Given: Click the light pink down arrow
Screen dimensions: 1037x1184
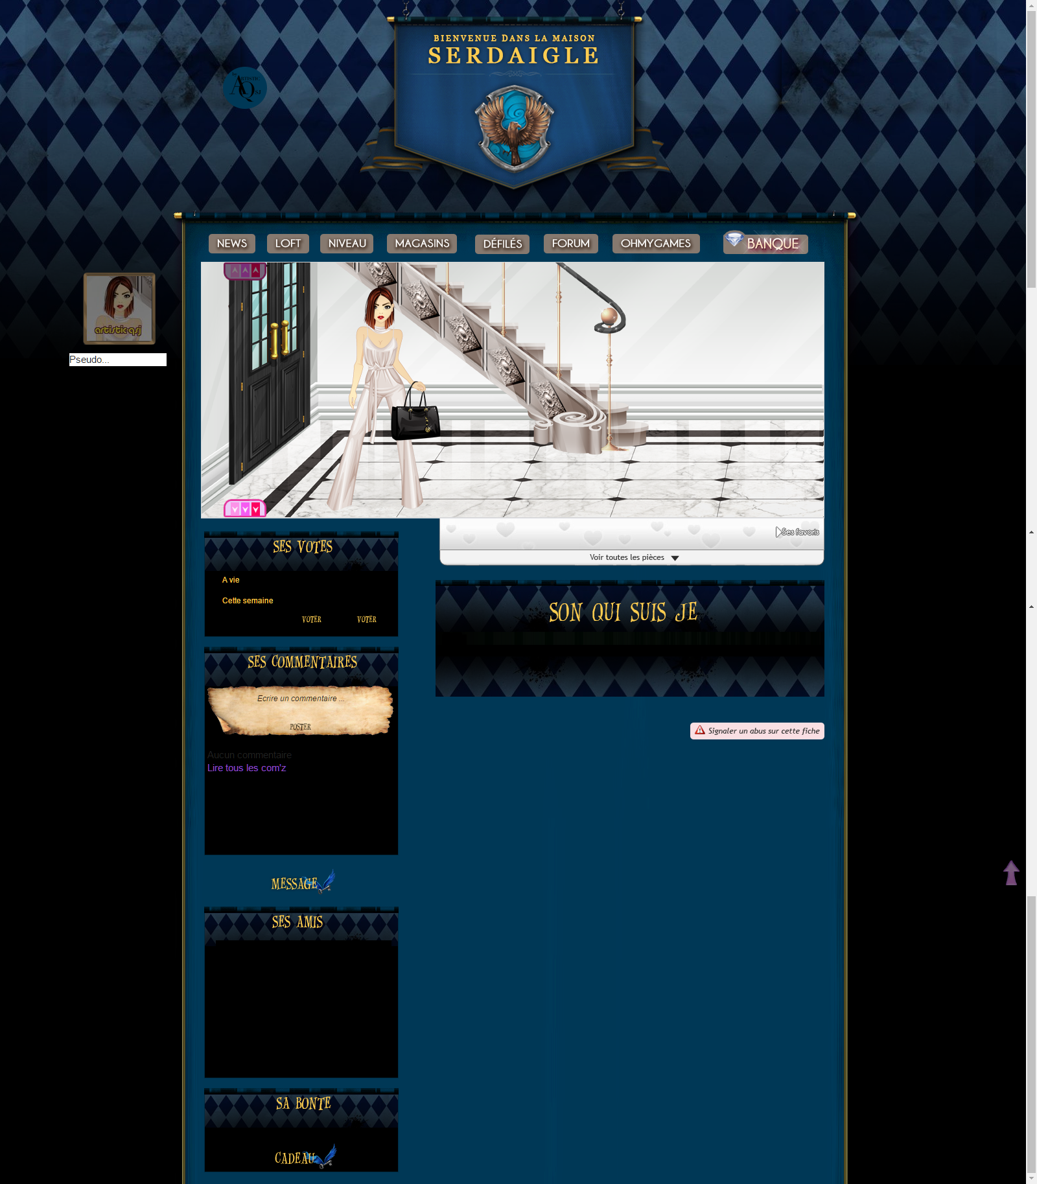Looking at the screenshot, I should pyautogui.click(x=235, y=509).
